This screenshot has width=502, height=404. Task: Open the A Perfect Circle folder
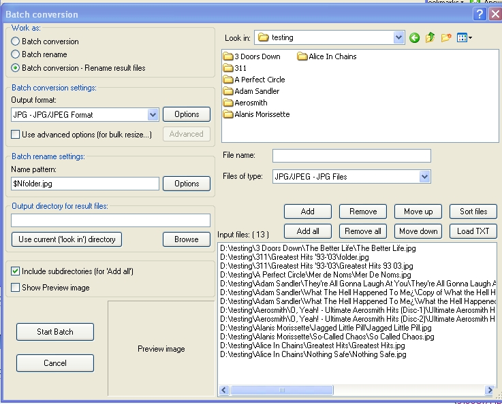click(x=254, y=80)
